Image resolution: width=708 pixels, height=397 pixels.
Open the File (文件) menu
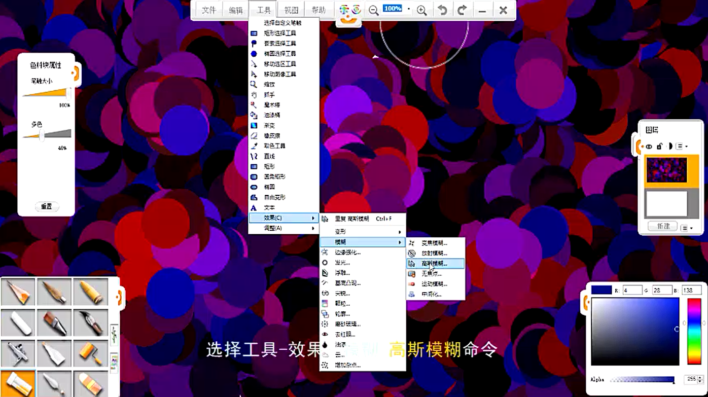209,11
